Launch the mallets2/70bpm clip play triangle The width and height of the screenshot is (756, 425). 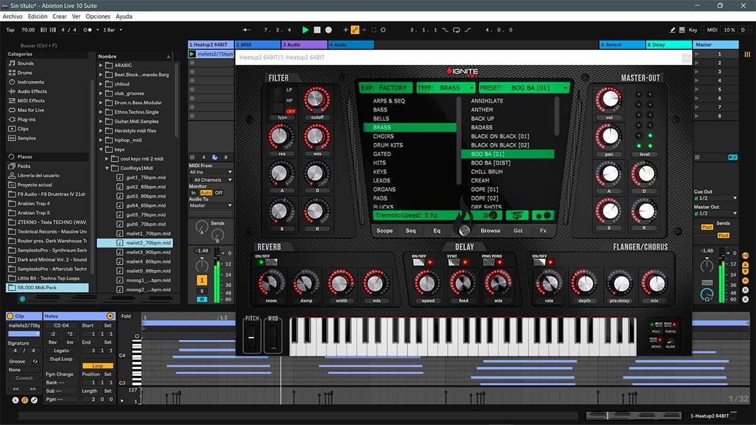click(192, 54)
